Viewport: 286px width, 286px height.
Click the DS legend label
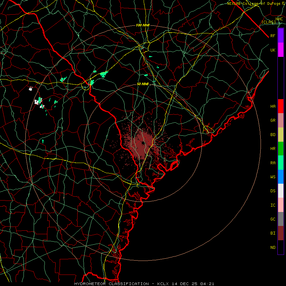[x=273, y=191]
